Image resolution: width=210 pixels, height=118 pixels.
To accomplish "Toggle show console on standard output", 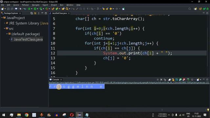I will coord(180,80).
